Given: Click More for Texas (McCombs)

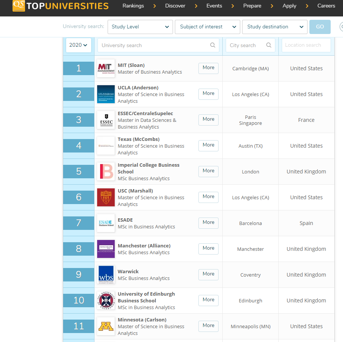Looking at the screenshot, I should click(x=208, y=146).
